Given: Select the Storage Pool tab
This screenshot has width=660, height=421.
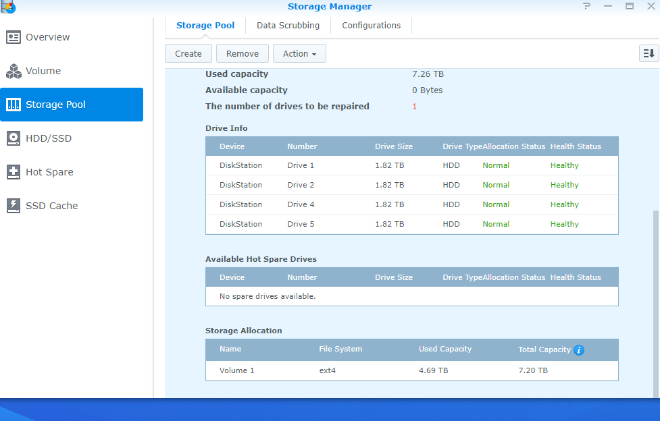Looking at the screenshot, I should click(205, 25).
